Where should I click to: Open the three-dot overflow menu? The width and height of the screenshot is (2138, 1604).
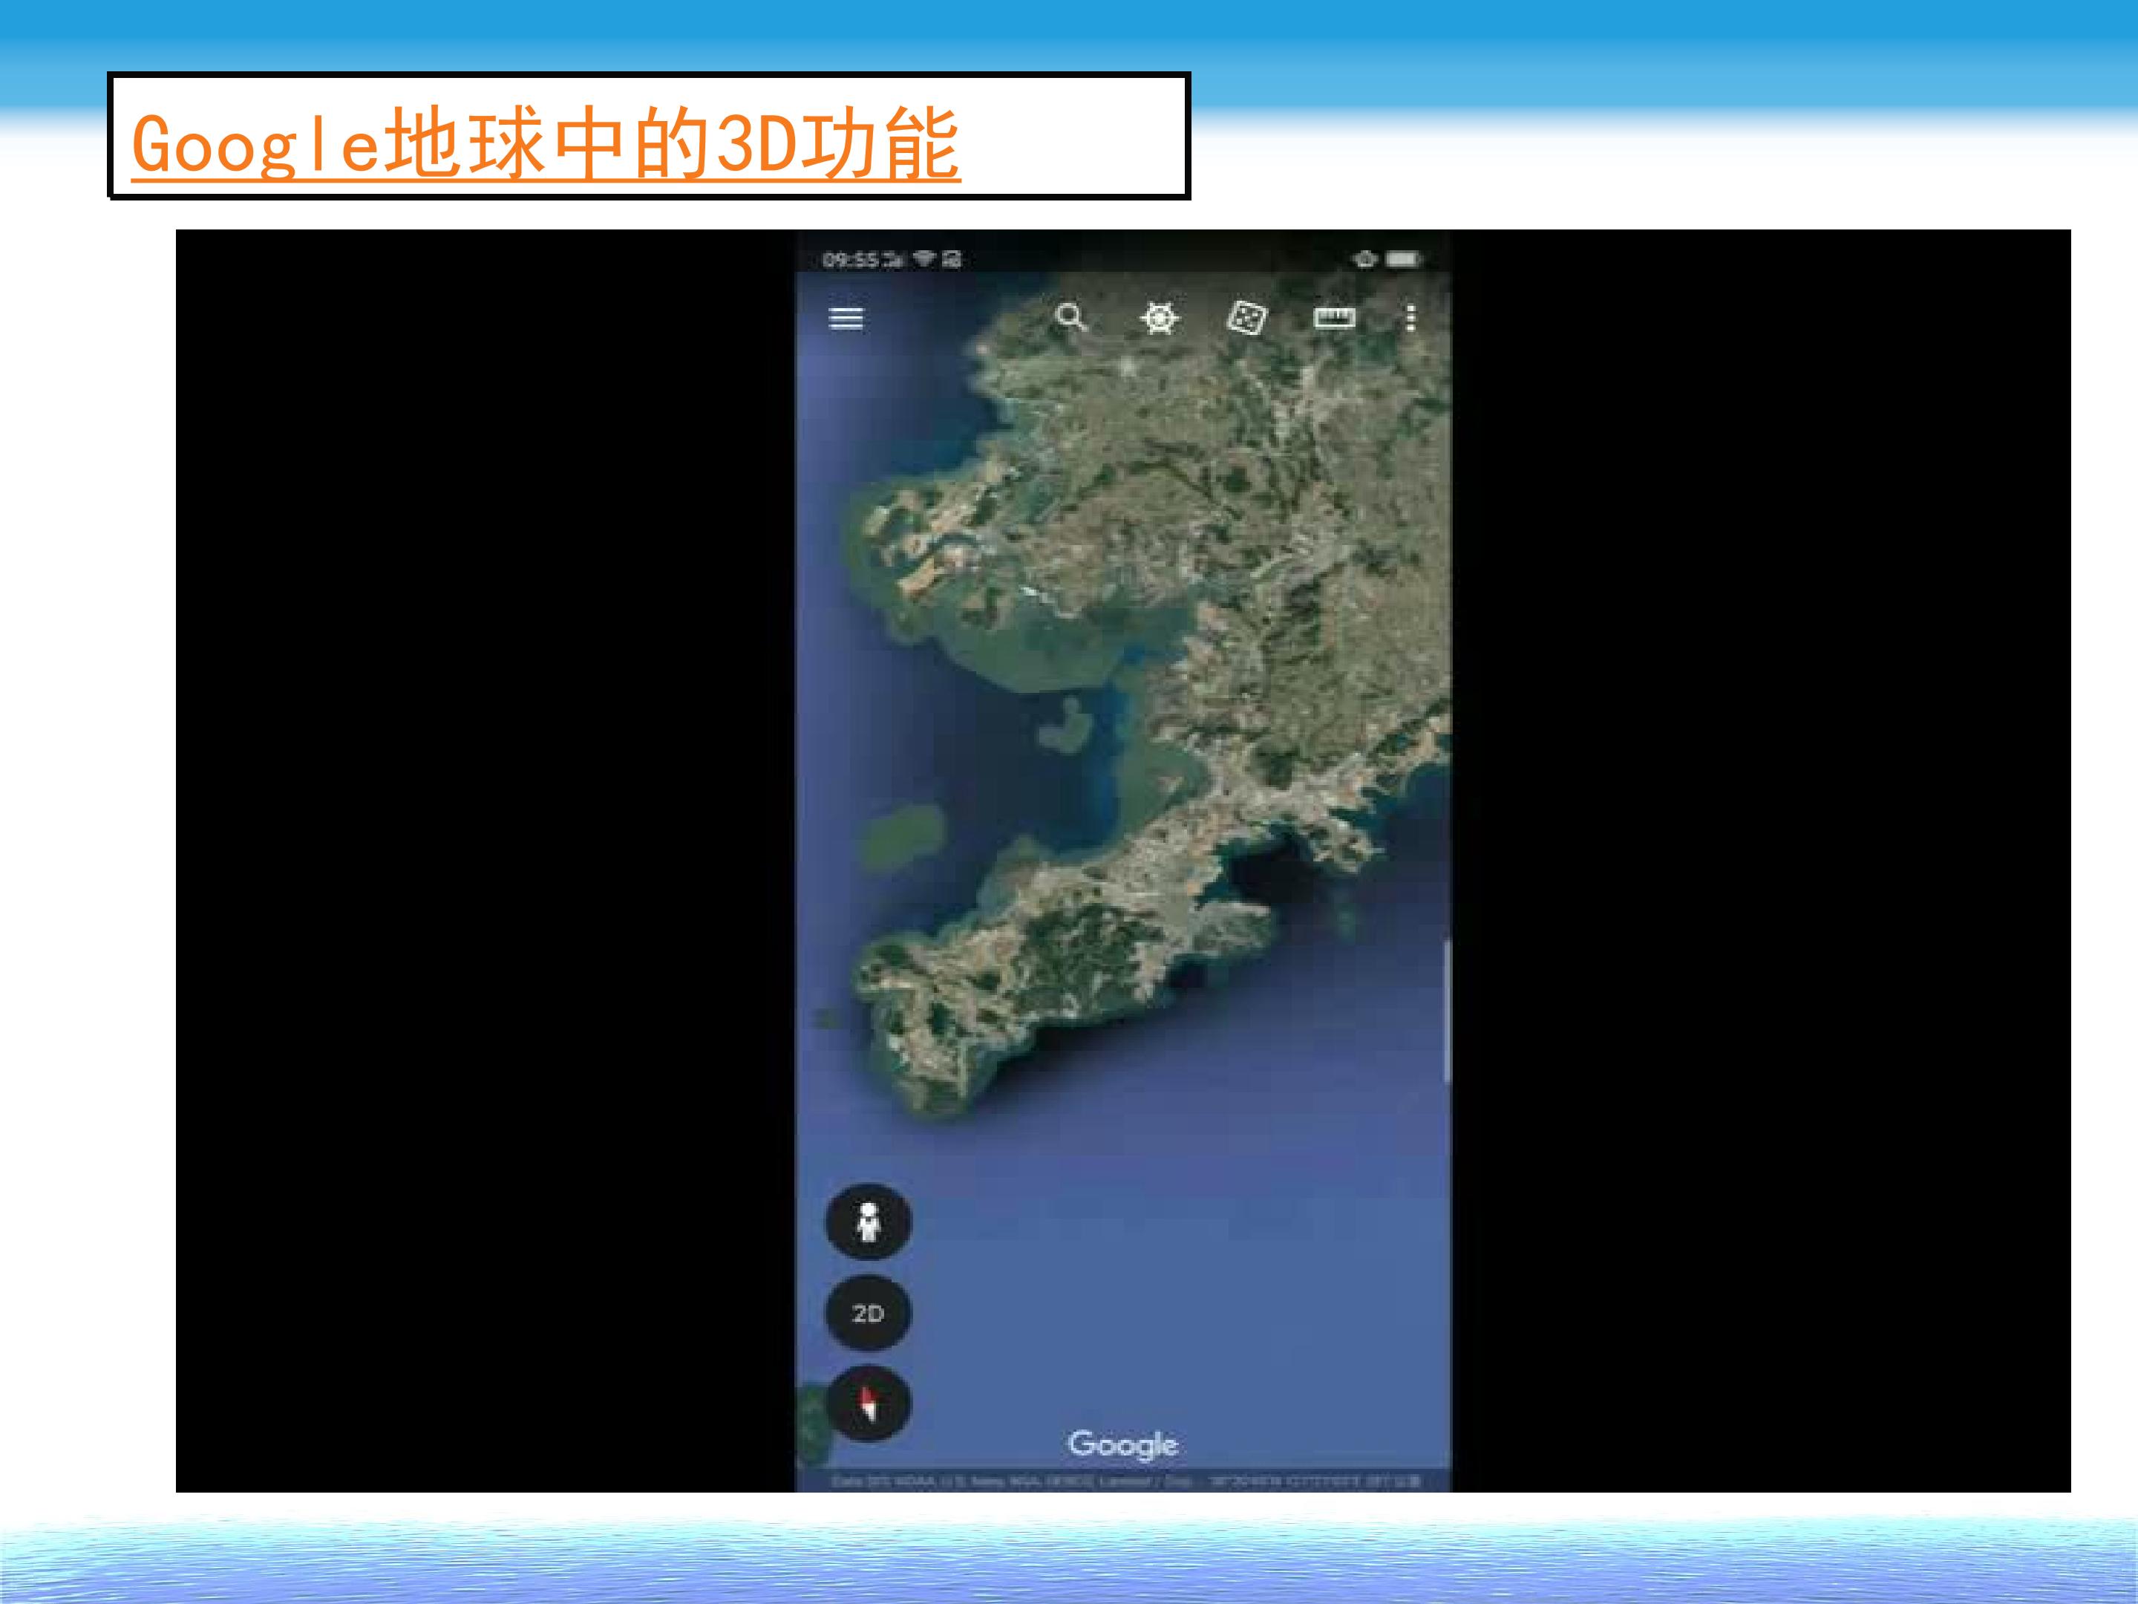point(1411,318)
